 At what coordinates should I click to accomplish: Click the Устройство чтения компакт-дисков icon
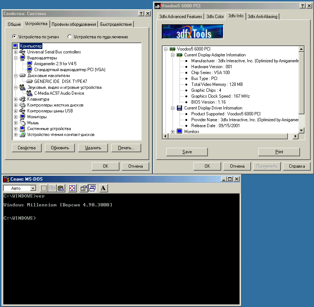coord(22,135)
